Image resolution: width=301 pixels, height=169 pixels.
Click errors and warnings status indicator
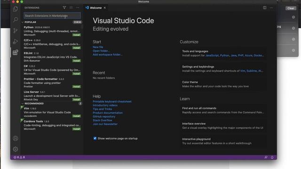(x=19, y=157)
